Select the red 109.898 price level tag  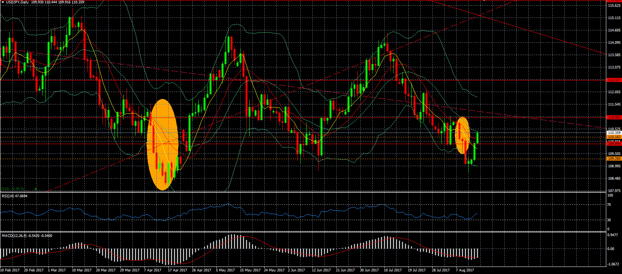click(614, 144)
